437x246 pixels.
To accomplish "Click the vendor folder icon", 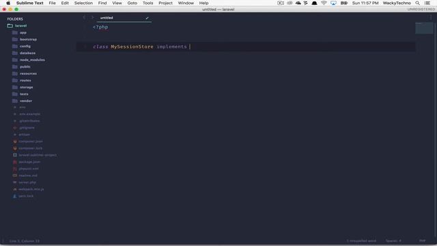I will [15, 101].
